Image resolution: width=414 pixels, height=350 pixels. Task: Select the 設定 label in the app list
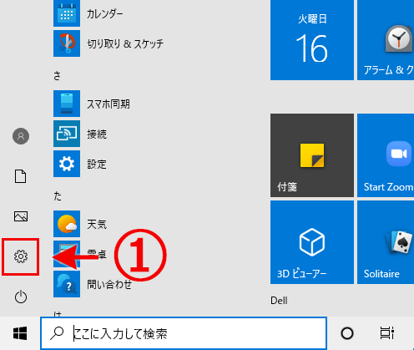point(97,165)
